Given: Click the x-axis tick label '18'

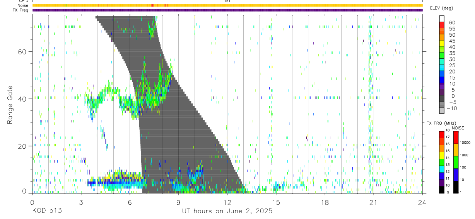Looking at the screenshot, I should [325, 202].
